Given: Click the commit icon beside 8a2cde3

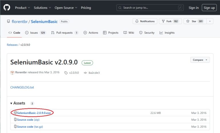Looking at the screenshot, I should tap(85, 73).
